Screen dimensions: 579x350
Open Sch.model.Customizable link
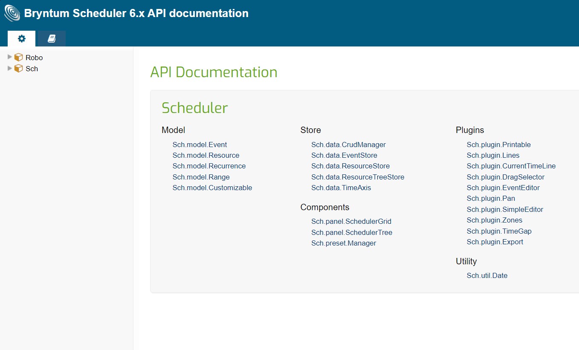pos(212,188)
